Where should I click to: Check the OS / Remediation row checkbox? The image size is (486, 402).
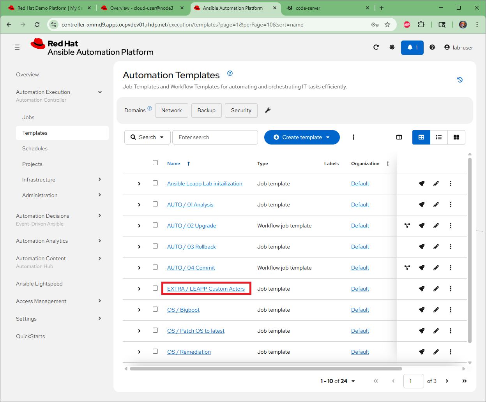(x=156, y=351)
